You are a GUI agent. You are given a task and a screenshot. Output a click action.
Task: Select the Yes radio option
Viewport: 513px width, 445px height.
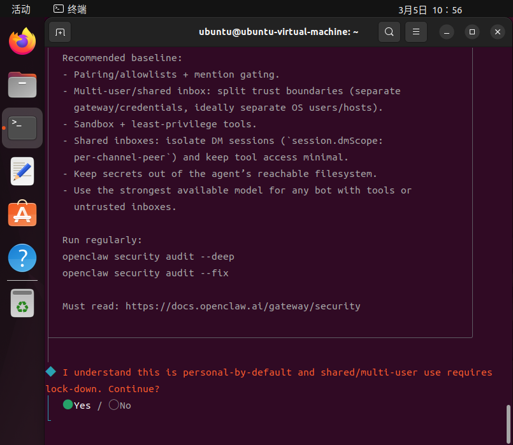[77, 405]
